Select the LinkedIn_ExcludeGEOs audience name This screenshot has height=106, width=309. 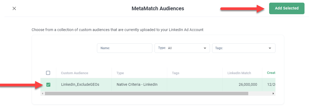coord(80,84)
